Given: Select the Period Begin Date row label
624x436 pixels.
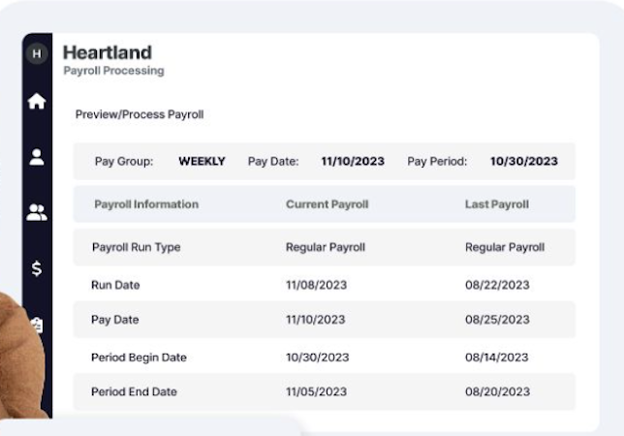Looking at the screenshot, I should click(x=139, y=358).
